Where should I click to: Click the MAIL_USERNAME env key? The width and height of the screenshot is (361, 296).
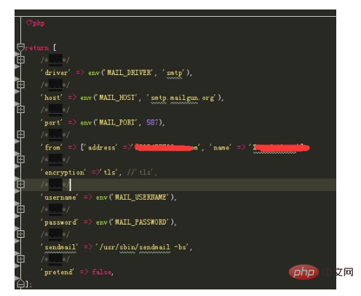pos(140,197)
